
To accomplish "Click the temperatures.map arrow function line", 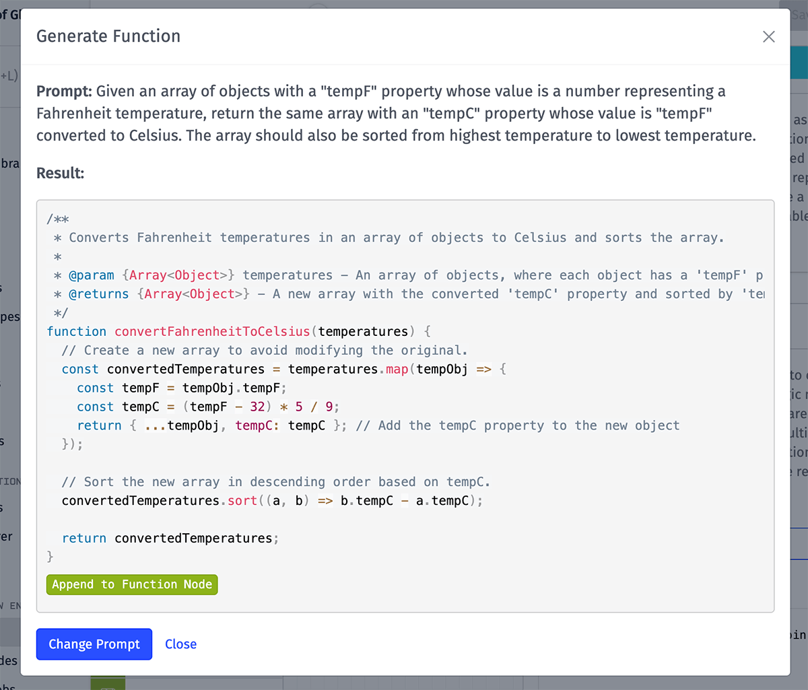I will pyautogui.click(x=283, y=369).
